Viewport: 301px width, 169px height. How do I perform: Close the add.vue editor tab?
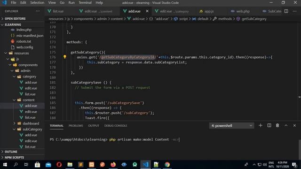[x=147, y=11]
